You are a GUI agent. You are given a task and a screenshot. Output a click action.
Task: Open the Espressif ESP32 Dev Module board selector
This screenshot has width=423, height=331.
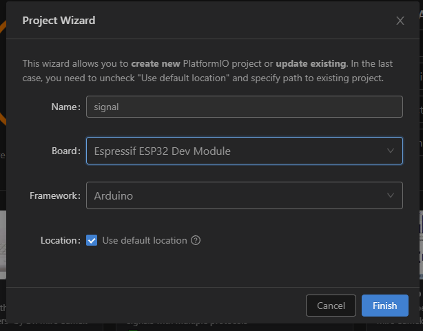point(245,151)
